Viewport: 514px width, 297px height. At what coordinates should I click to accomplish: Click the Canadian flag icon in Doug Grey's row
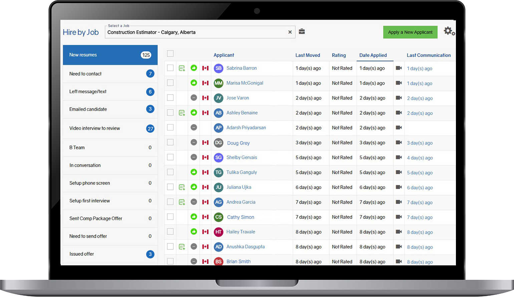pos(205,142)
